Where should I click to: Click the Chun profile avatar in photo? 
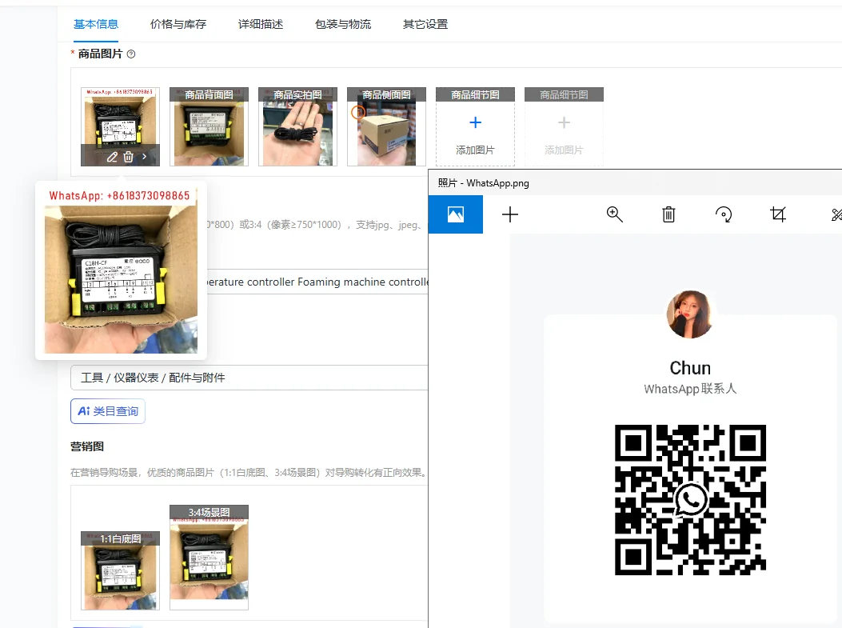[690, 314]
